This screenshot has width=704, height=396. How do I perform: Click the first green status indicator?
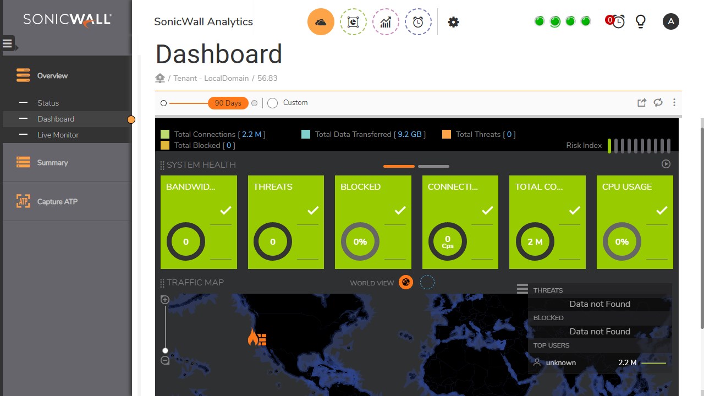pos(540,21)
